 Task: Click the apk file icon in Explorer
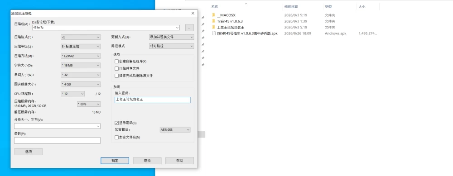213,33
